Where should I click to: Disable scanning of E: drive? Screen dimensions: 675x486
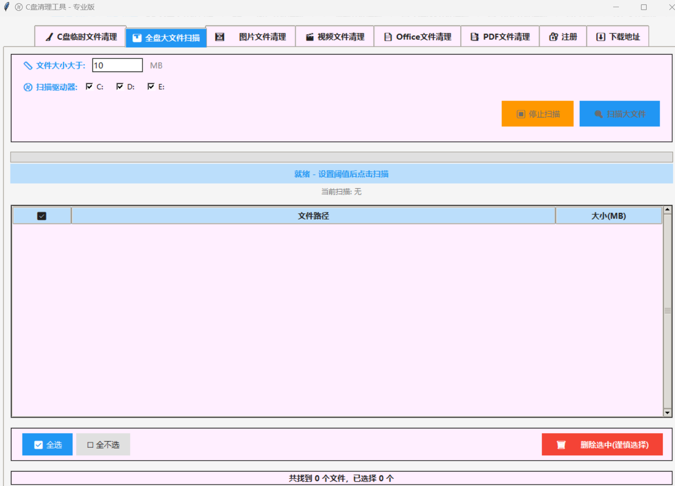coord(151,86)
